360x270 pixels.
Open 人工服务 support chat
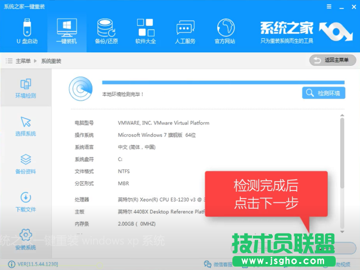(186, 31)
